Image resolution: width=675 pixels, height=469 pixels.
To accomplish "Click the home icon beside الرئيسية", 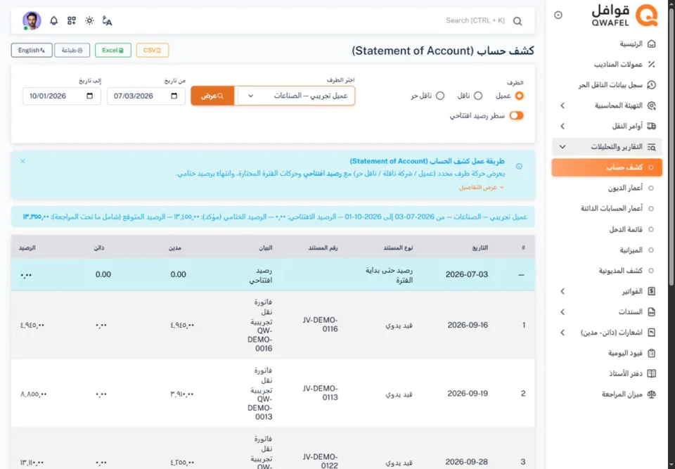I will 651,44.
